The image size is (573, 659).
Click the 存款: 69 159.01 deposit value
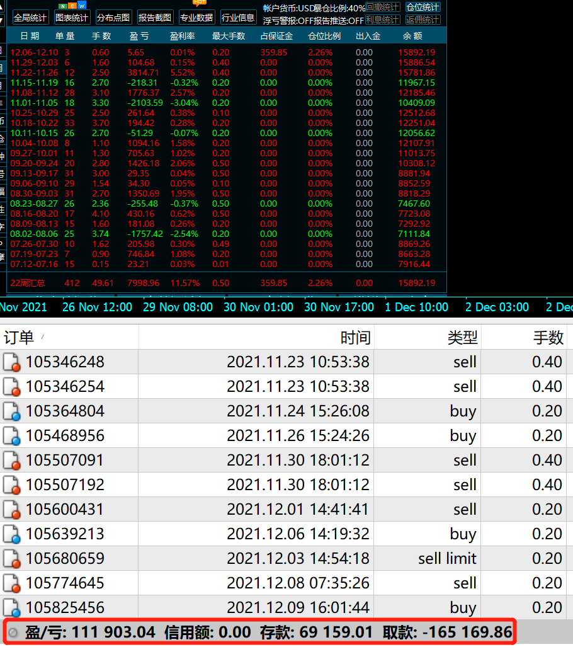pos(316,633)
